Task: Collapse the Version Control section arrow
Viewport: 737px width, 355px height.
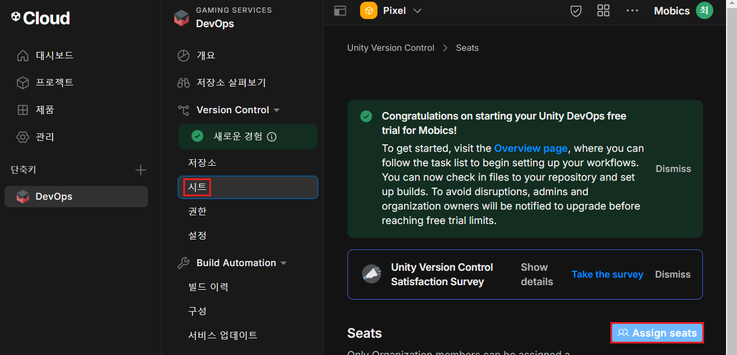Action: pos(276,110)
